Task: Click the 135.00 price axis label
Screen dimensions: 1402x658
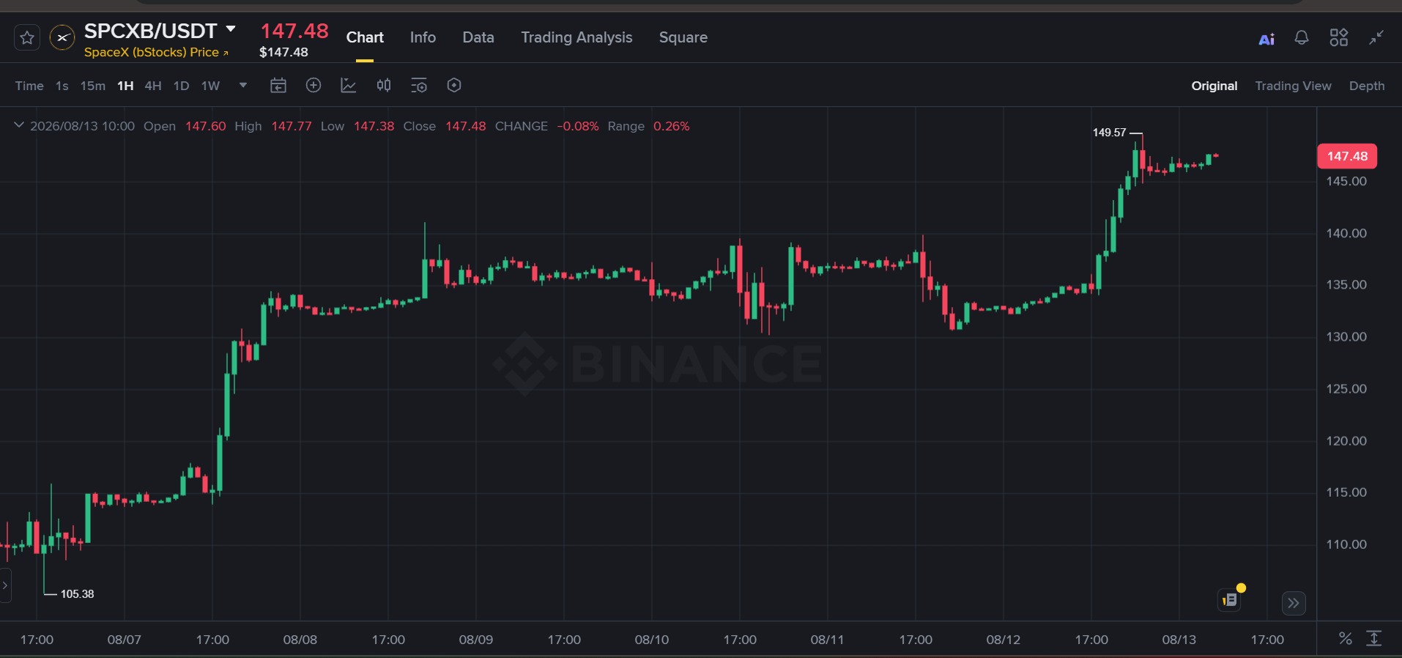Action: [x=1346, y=284]
